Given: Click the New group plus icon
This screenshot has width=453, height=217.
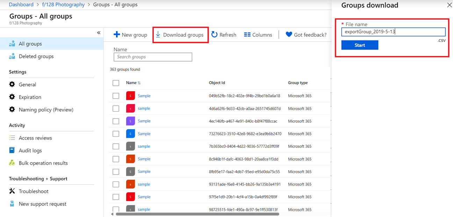Looking at the screenshot, I should pyautogui.click(x=117, y=35).
